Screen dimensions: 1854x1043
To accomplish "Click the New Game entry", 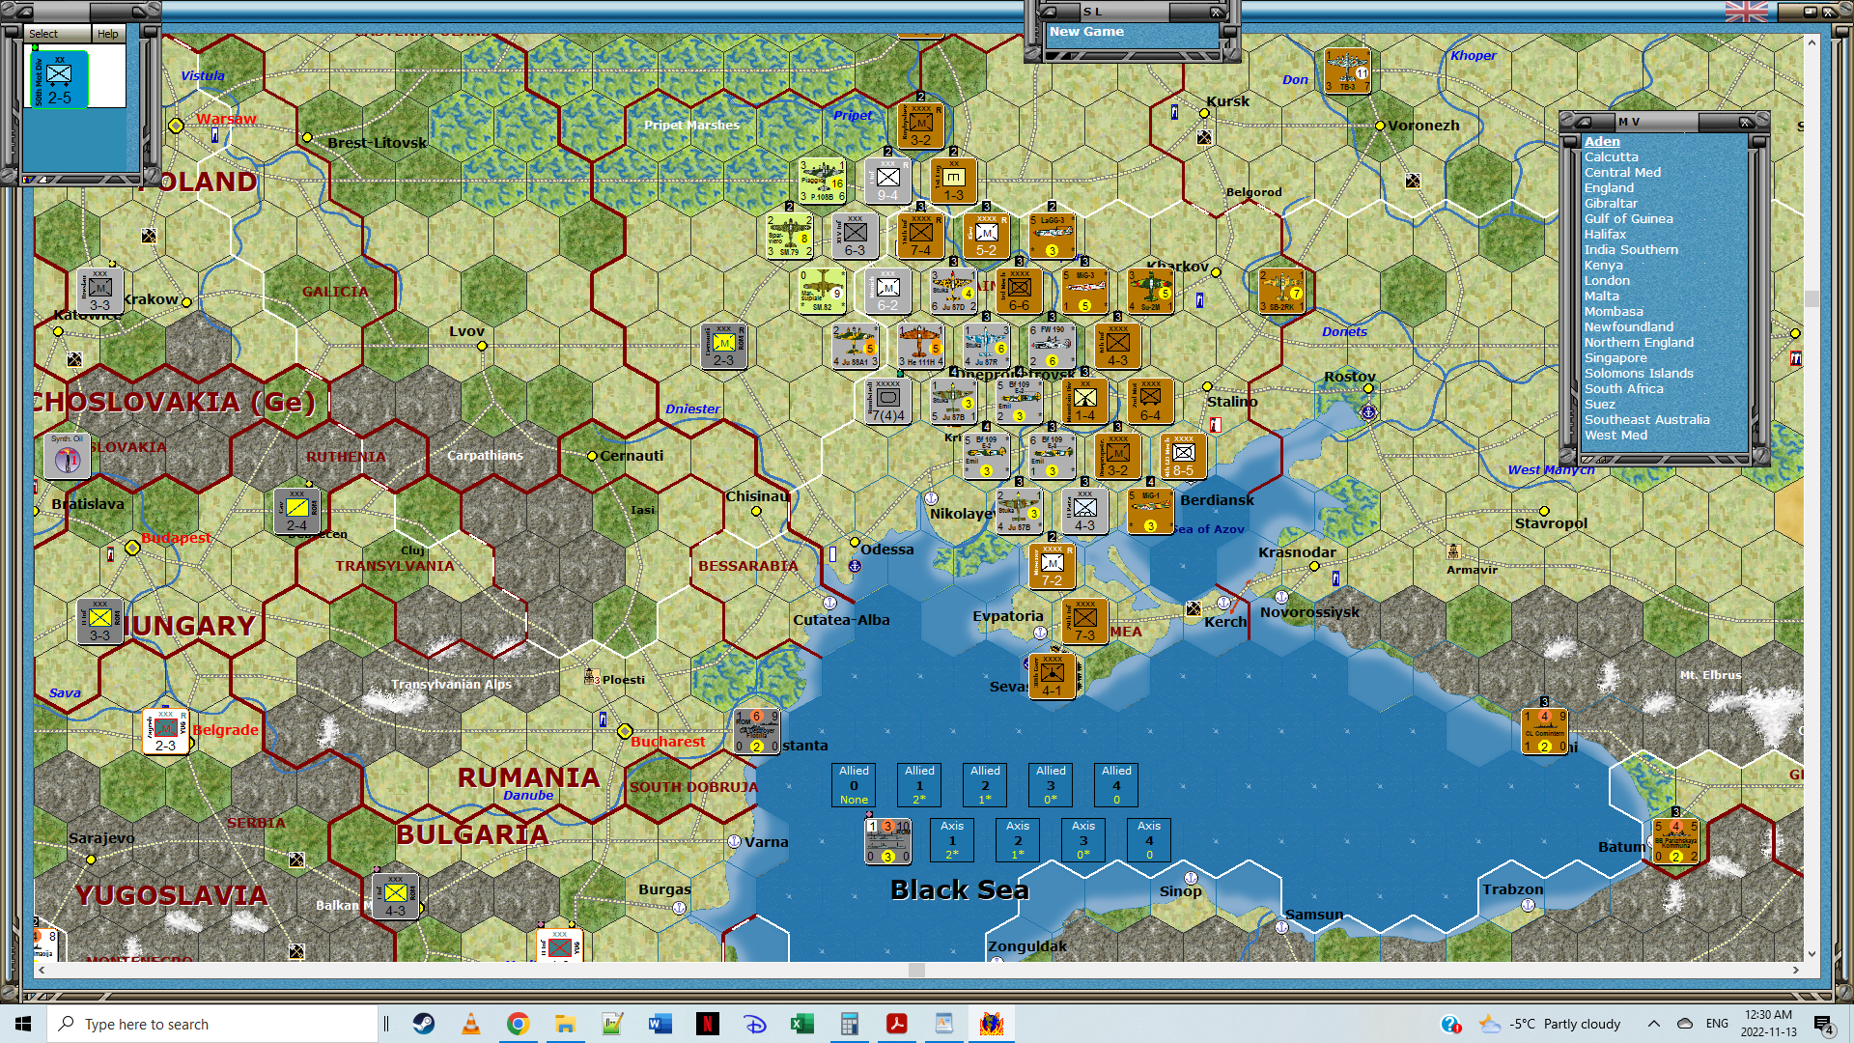I will (x=1086, y=31).
